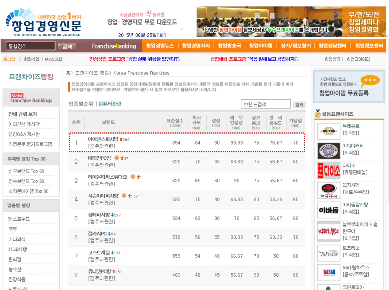Click the EDIYA Espresso Coffee logo
Screen dimensions: 389x290
[x=328, y=151]
